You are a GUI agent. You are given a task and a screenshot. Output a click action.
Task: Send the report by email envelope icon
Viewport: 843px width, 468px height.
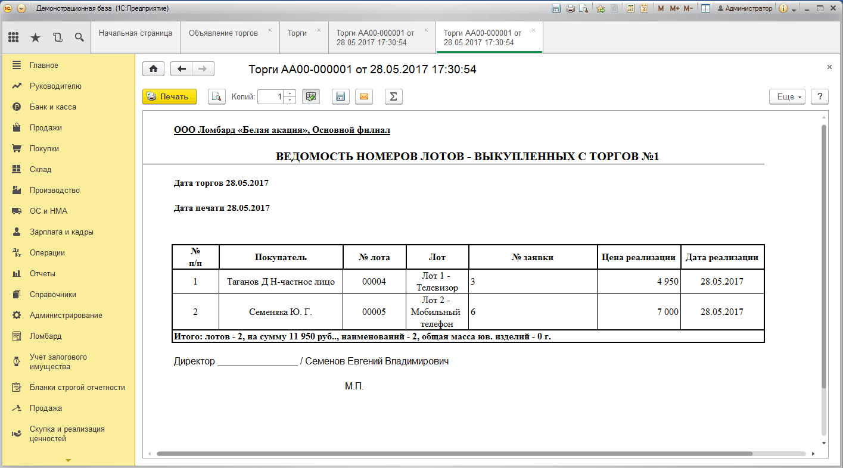click(x=364, y=96)
